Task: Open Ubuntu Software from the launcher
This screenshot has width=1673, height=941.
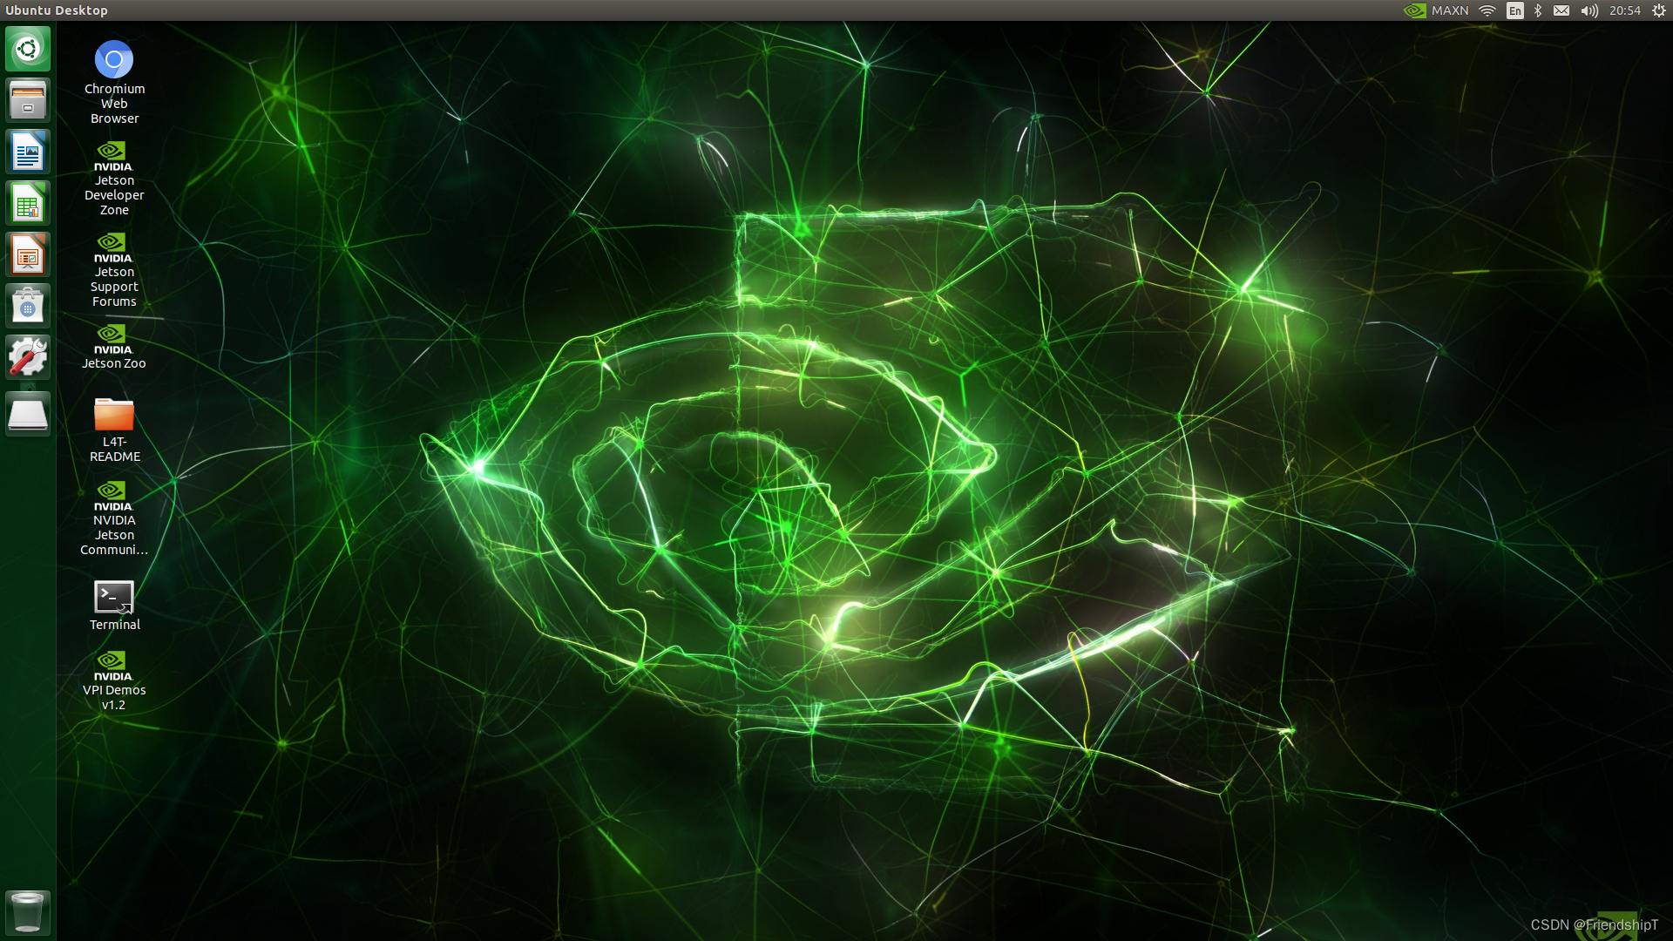Action: (28, 307)
